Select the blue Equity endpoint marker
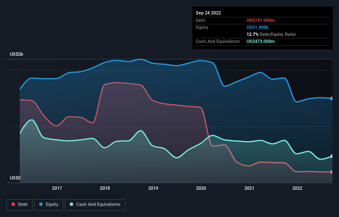This screenshot has height=217, width=339. (332, 99)
